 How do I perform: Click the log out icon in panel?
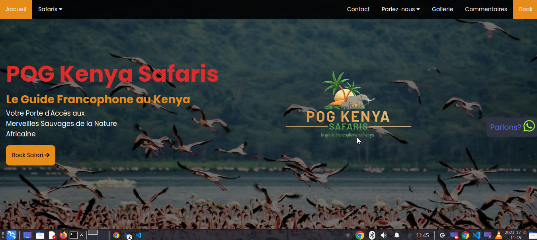click(x=442, y=235)
